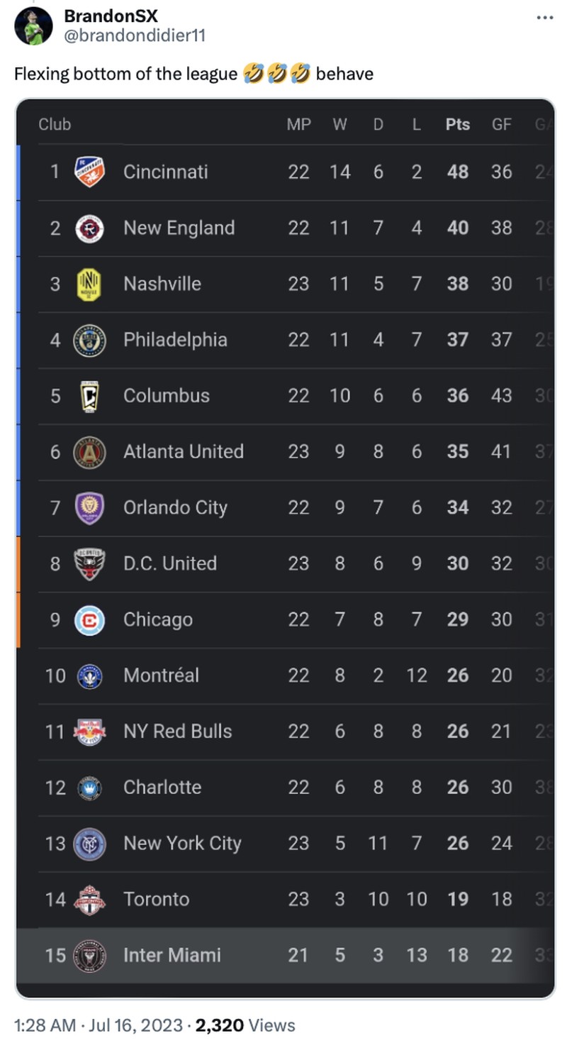Click the Chicago Fire crest
The image size is (567, 1043).
click(x=90, y=620)
